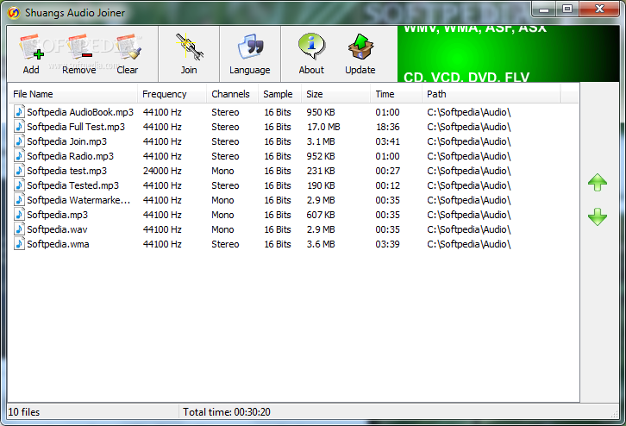Click music note icon of Softpedia Join.mp3
This screenshot has width=626, height=426.
(19, 141)
